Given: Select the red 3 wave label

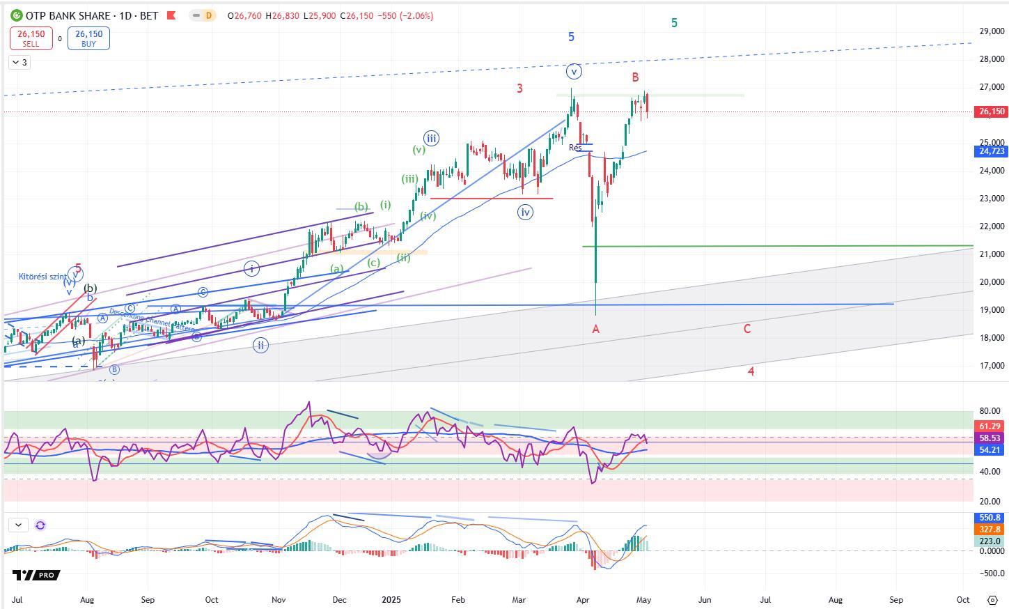Looking at the screenshot, I should (520, 88).
